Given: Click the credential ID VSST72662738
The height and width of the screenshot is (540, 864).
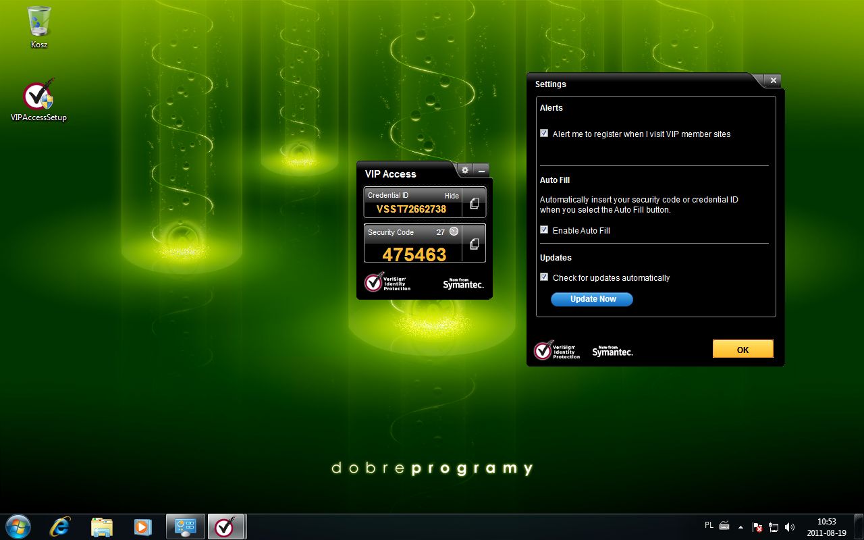Looking at the screenshot, I should click(x=411, y=209).
